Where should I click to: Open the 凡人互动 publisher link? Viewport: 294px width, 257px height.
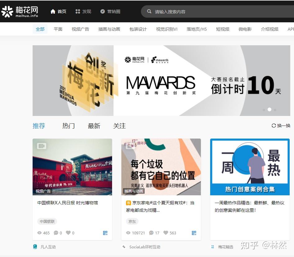click(x=48, y=247)
